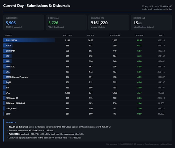The width and height of the screenshot is (175, 148).
Task: Click FULLERTON's sub leads value 1,143
Action: 67,40
